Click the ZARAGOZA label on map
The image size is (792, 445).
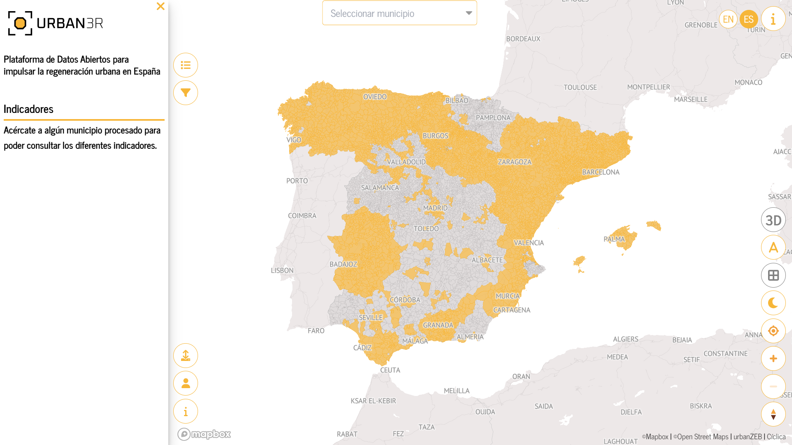point(514,162)
